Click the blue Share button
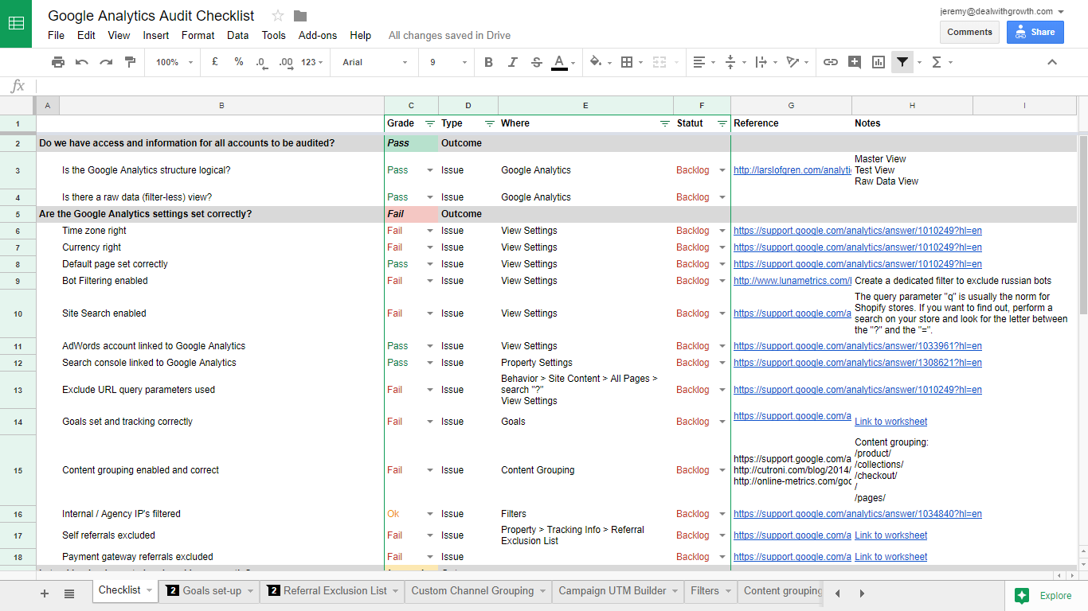Viewport: 1088px width, 611px height. (x=1035, y=32)
